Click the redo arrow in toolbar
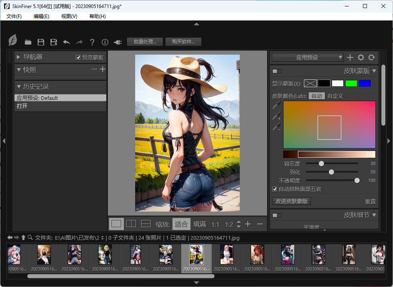393x287 pixels. (79, 42)
